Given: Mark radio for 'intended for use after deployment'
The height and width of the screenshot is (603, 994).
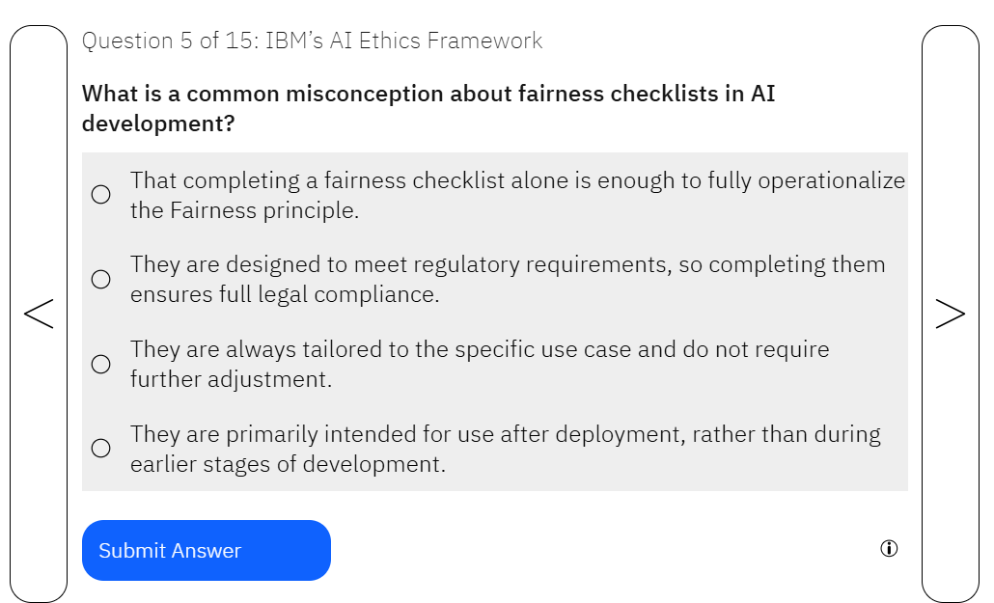Looking at the screenshot, I should [100, 449].
